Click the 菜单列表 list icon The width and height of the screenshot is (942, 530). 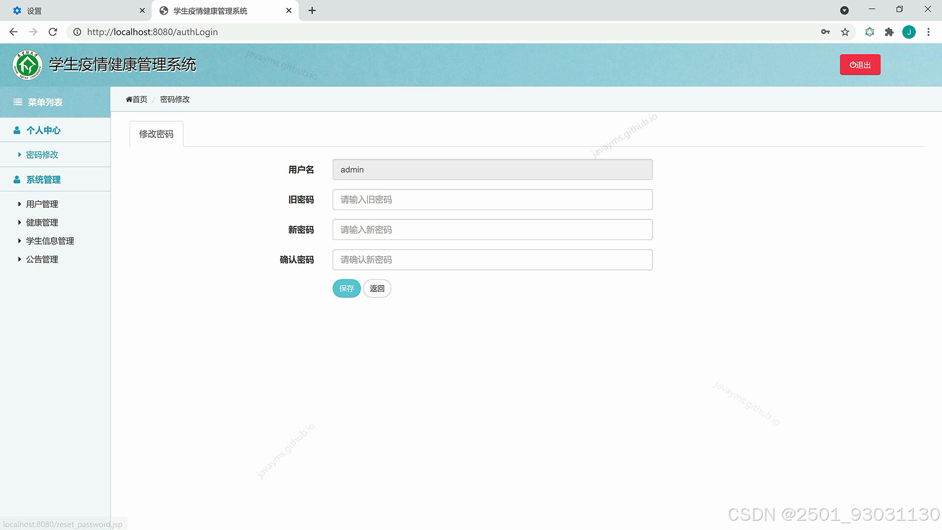18,102
